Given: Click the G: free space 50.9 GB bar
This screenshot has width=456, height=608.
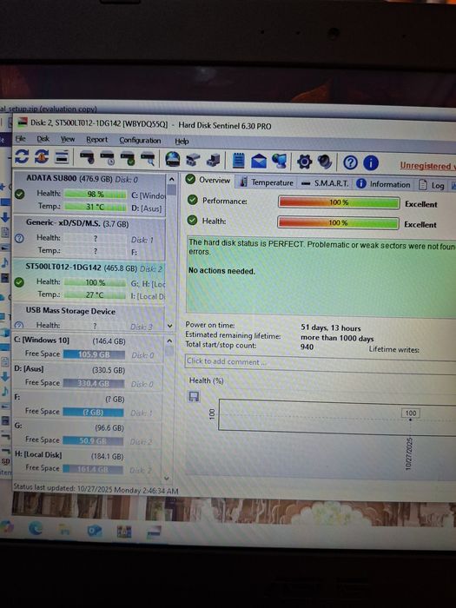Looking at the screenshot, I should (93, 441).
